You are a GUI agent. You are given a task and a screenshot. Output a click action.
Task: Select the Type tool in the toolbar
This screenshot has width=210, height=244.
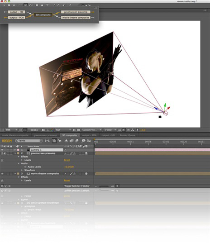pos(47,5)
